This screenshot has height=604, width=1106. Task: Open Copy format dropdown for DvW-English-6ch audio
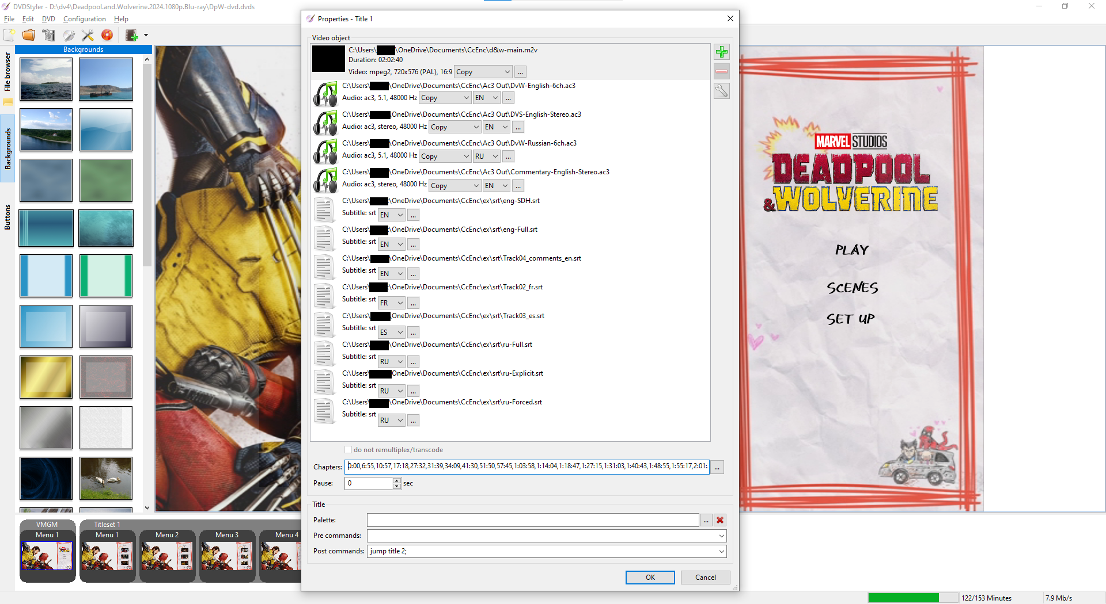coord(445,98)
